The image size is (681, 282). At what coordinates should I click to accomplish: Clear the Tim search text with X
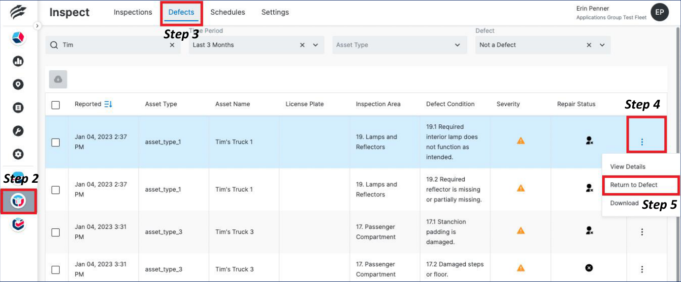(172, 45)
